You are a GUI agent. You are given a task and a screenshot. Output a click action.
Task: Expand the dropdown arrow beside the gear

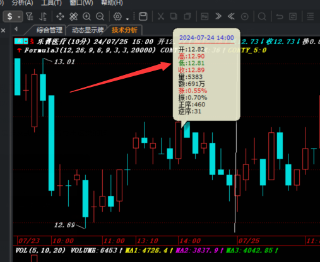pos(127,19)
